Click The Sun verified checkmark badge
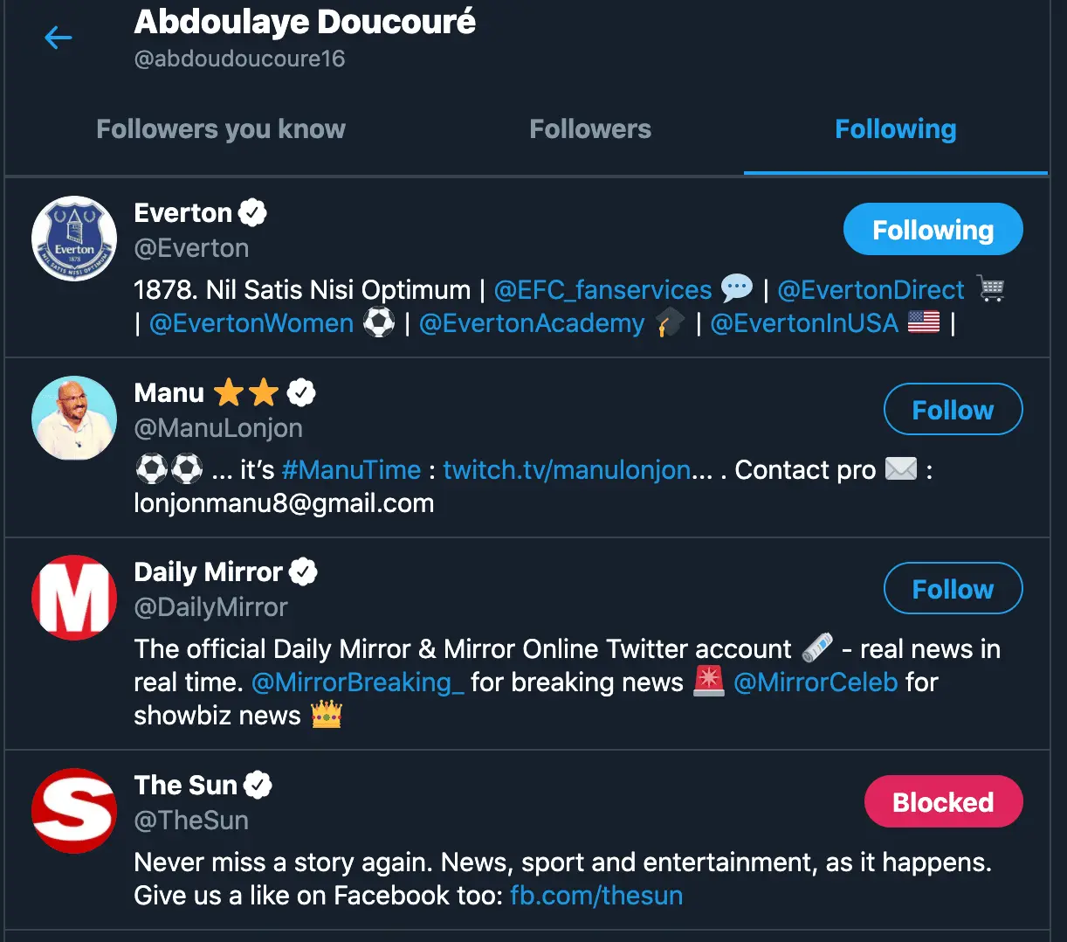Viewport: 1067px width, 942px height. tap(258, 785)
